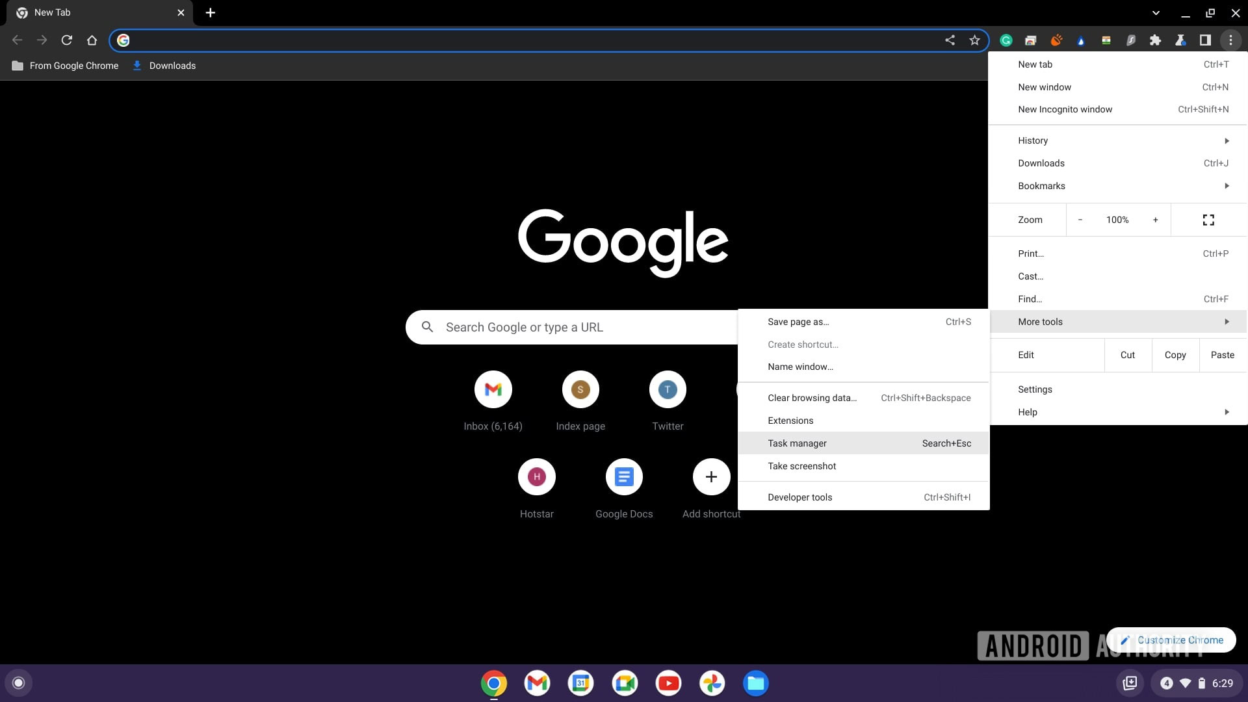Viewport: 1248px width, 702px height.
Task: Open Chrome Extensions manager
Action: [x=790, y=420]
